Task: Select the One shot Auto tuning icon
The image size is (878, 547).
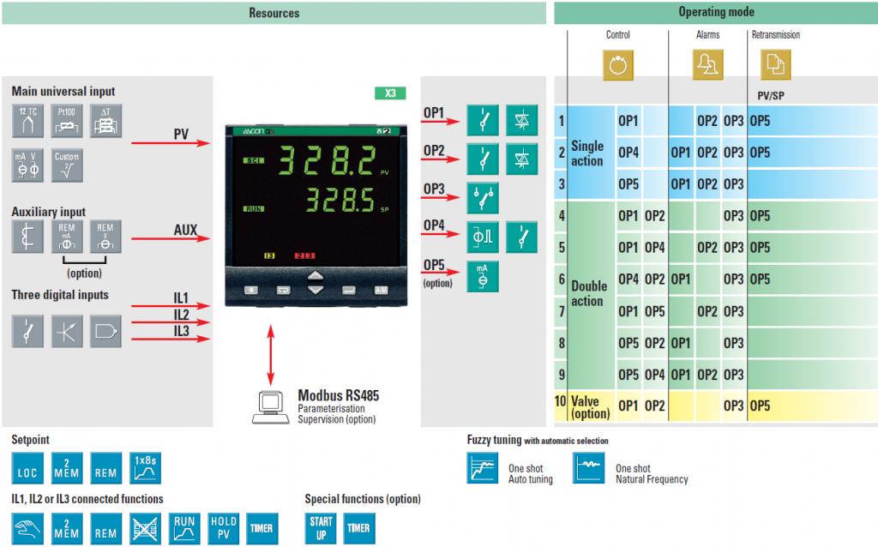Action: tap(482, 468)
